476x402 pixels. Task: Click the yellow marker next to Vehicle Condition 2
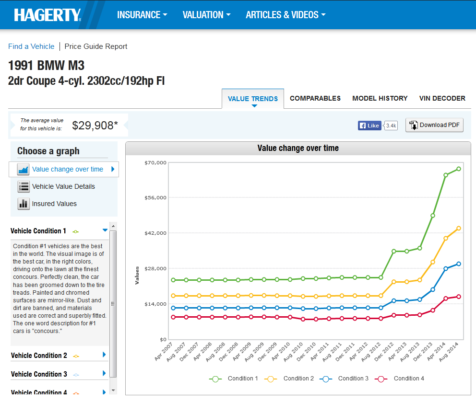coord(76,356)
